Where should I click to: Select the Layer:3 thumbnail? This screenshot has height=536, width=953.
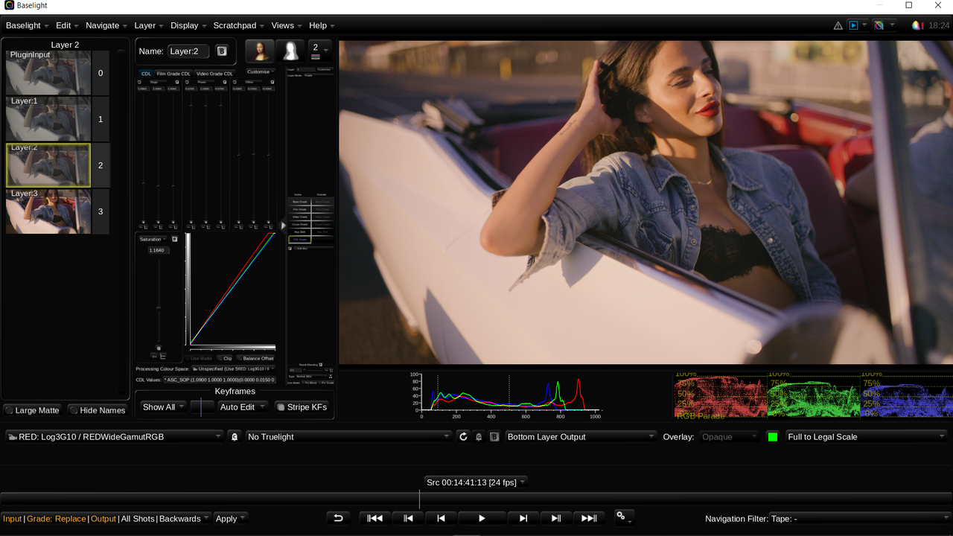coord(48,211)
